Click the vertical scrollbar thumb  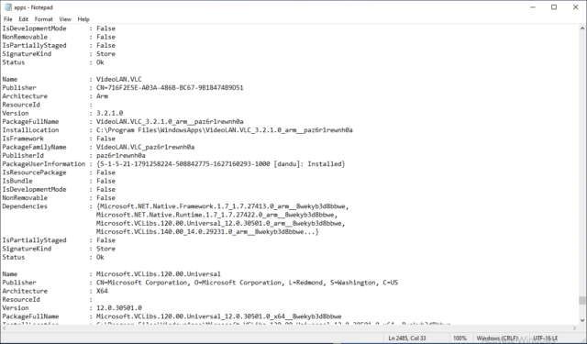point(582,300)
